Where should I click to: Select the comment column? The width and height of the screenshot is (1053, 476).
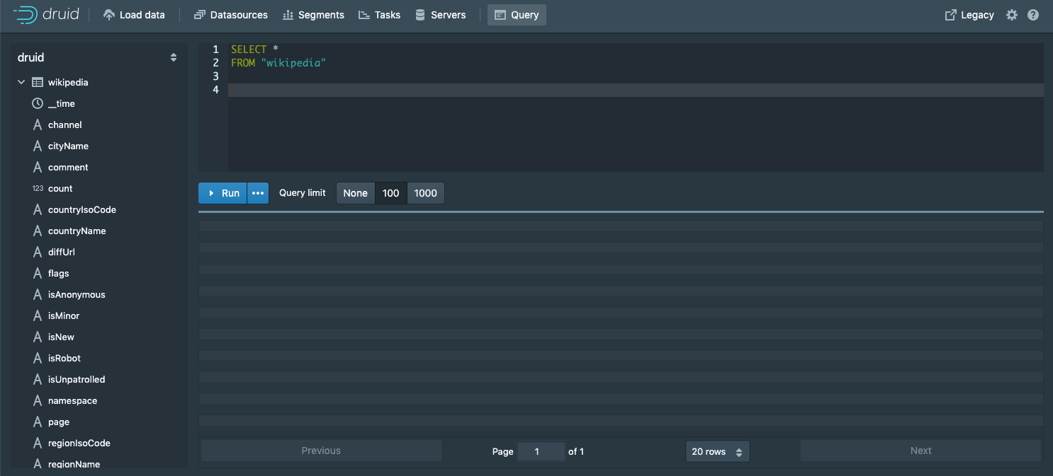coord(68,168)
